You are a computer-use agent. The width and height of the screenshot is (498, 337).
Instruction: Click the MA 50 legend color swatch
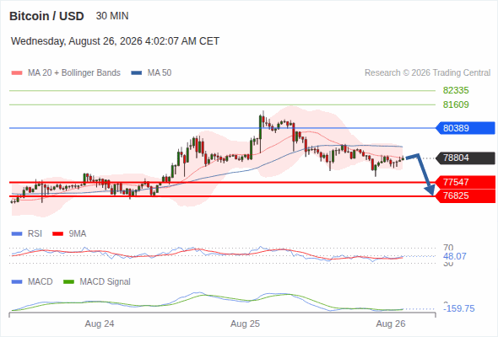[137, 73]
